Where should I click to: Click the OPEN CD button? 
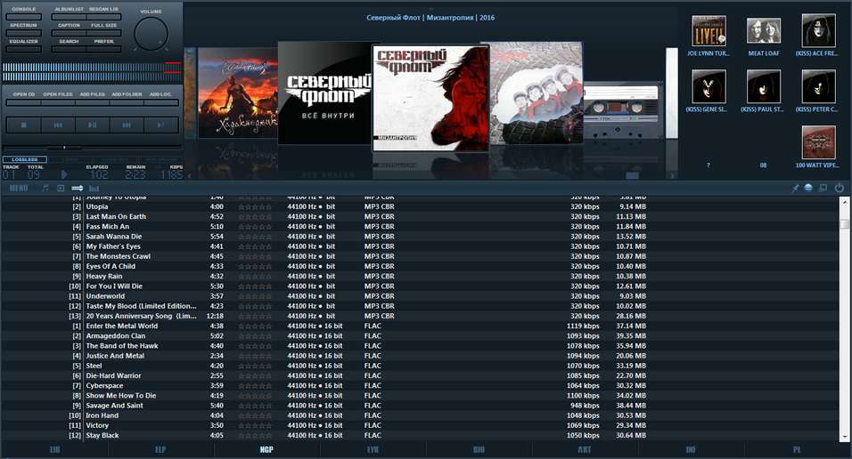click(23, 102)
